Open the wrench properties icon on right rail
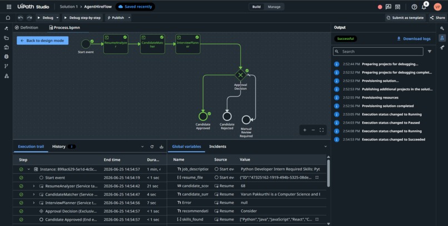 coord(442,28)
